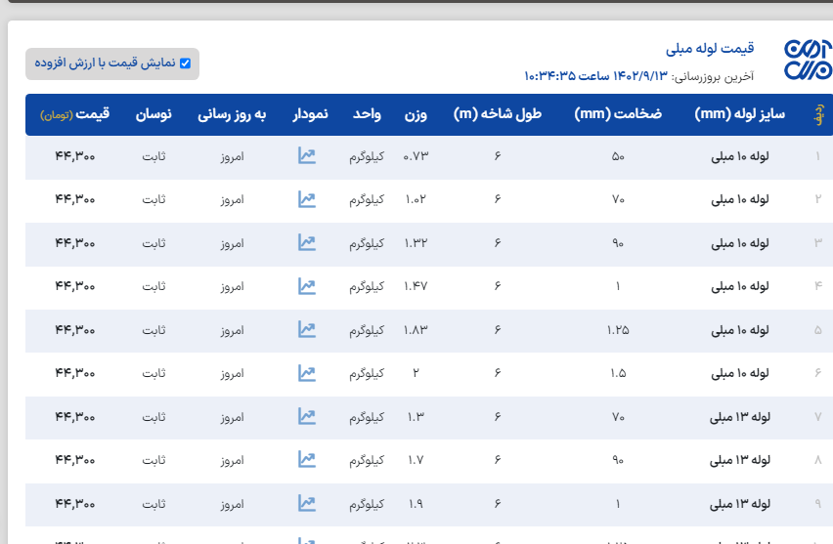Open لوله 13 مبلی link in row 7

[x=740, y=417]
